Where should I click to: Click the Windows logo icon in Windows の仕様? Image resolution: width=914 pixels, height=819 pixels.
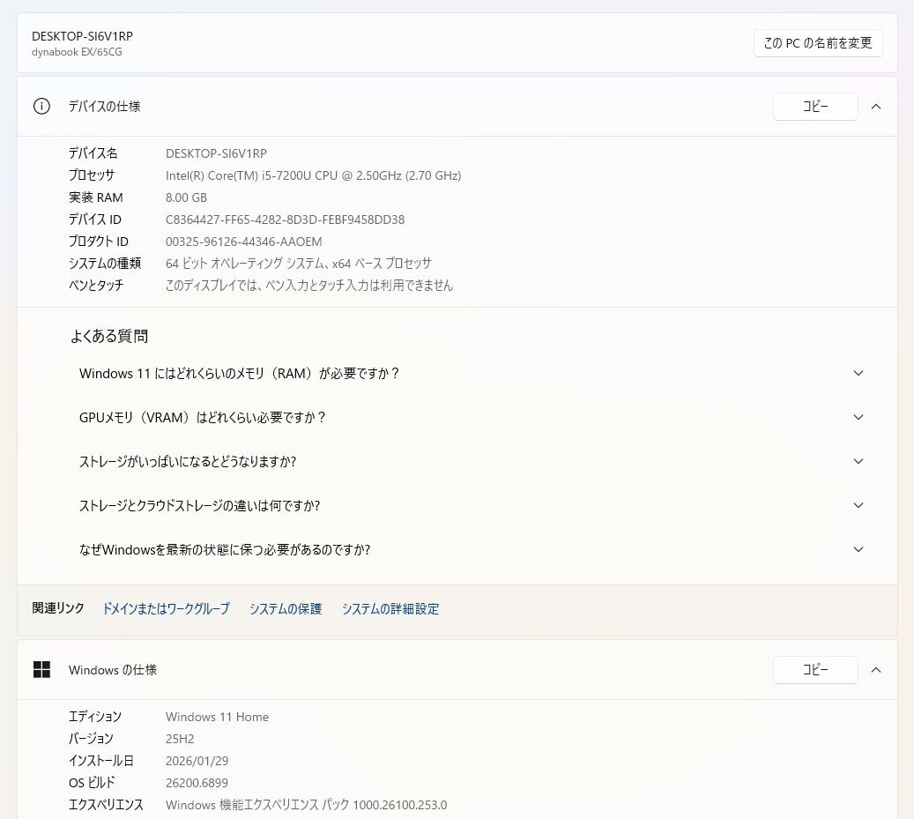42,670
